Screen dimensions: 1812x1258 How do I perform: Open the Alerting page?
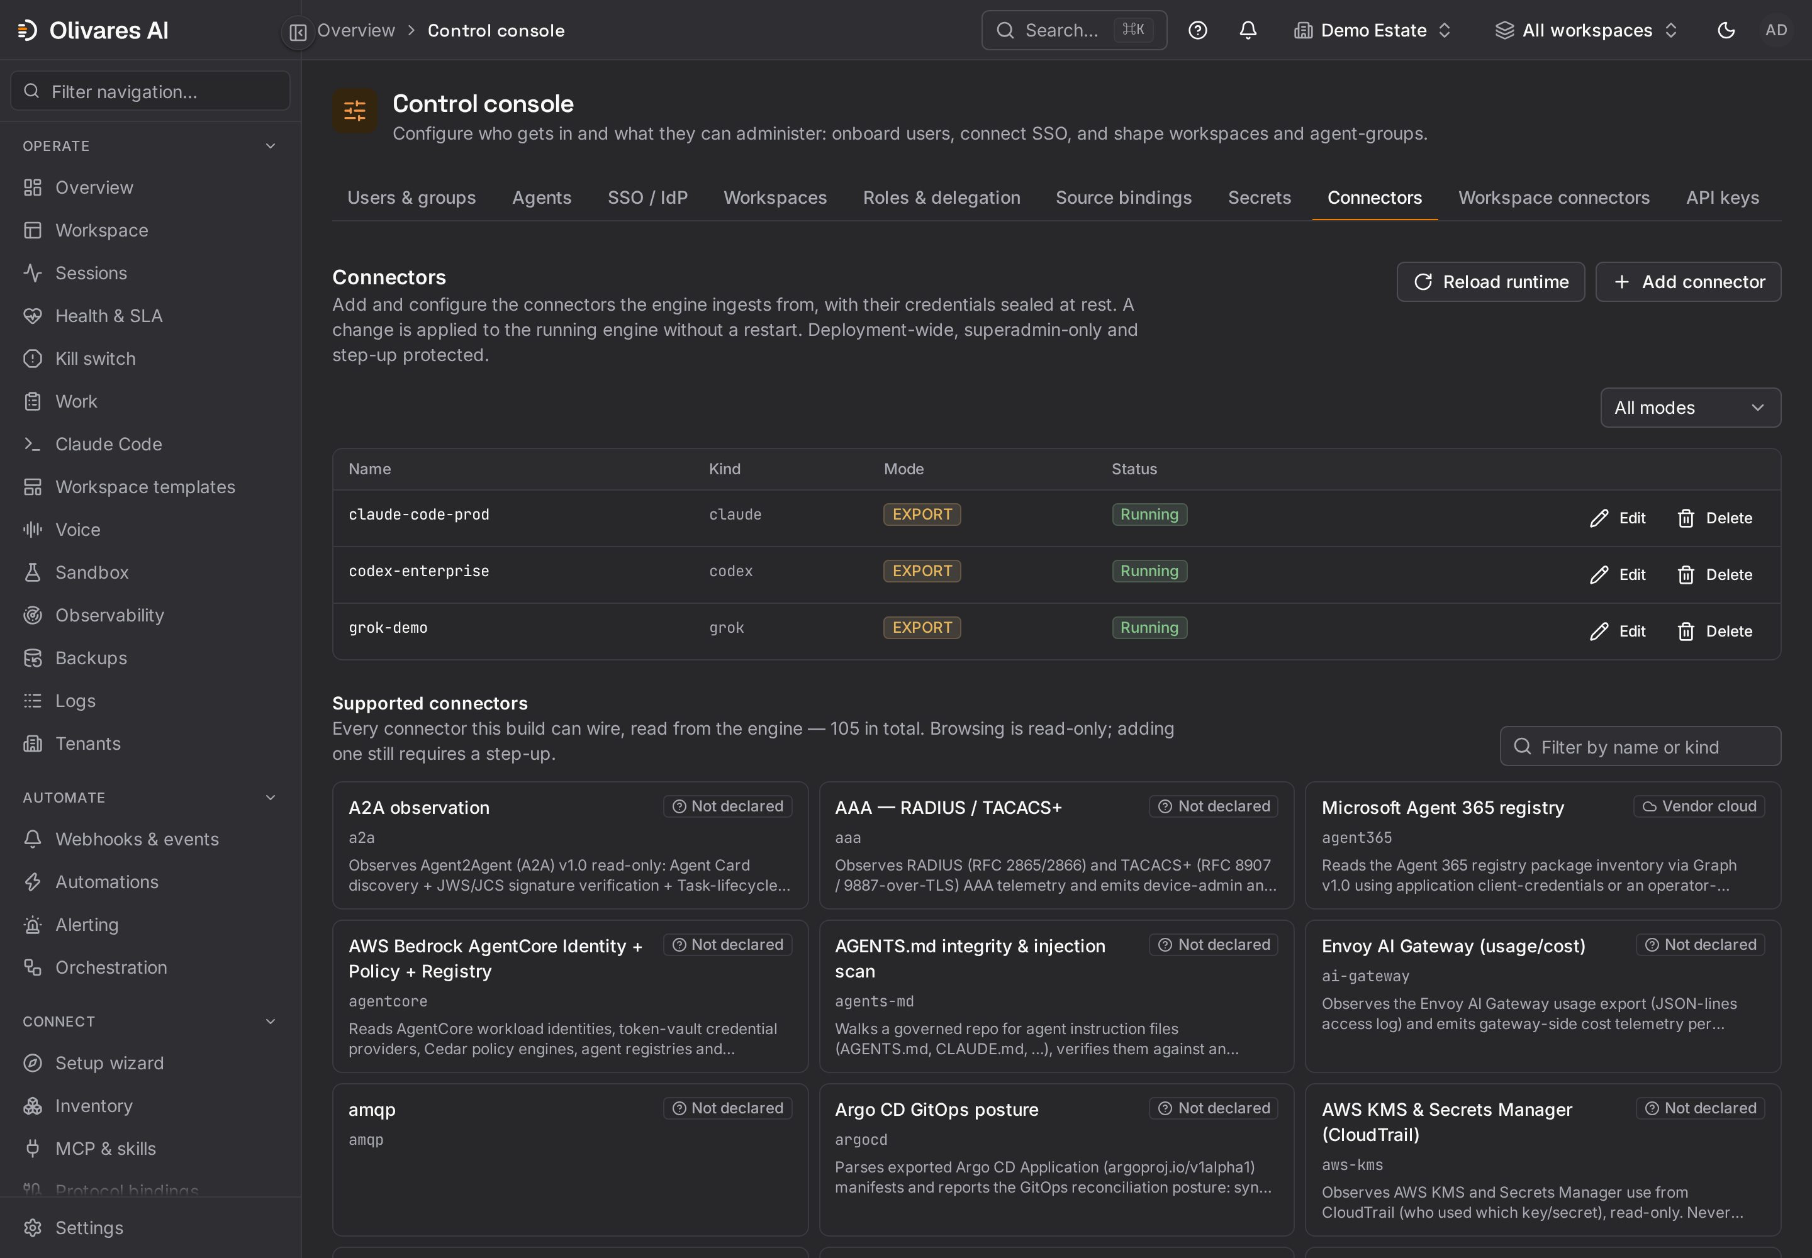150,925
